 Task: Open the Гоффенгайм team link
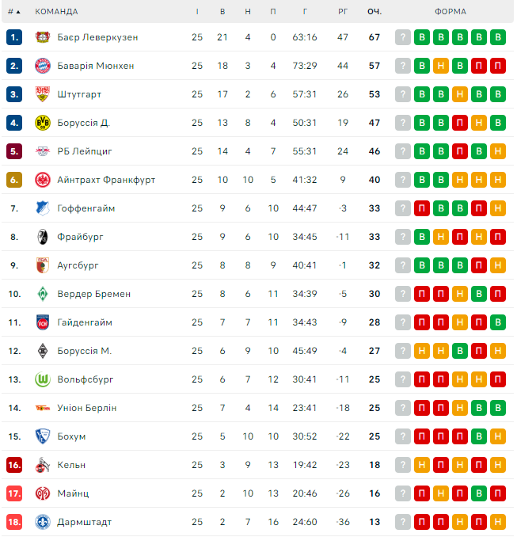[x=86, y=208]
